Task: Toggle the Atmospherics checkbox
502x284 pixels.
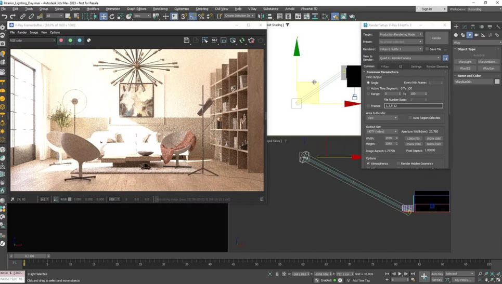Action: point(368,164)
